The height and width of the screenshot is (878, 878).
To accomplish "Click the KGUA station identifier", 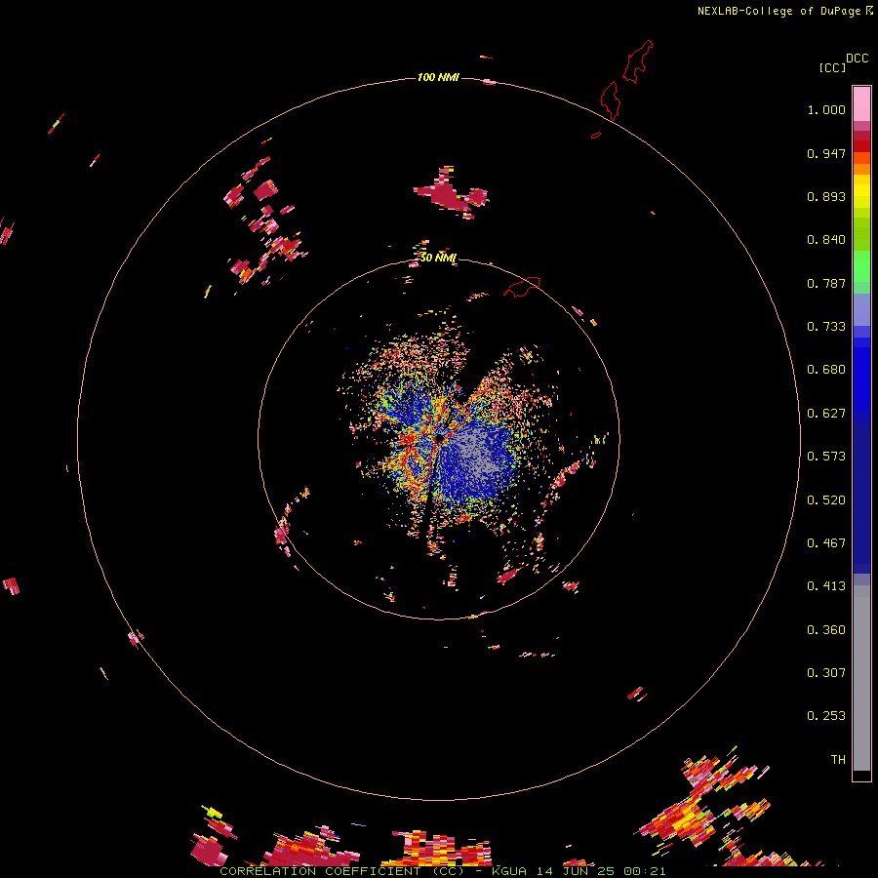I will (509, 871).
